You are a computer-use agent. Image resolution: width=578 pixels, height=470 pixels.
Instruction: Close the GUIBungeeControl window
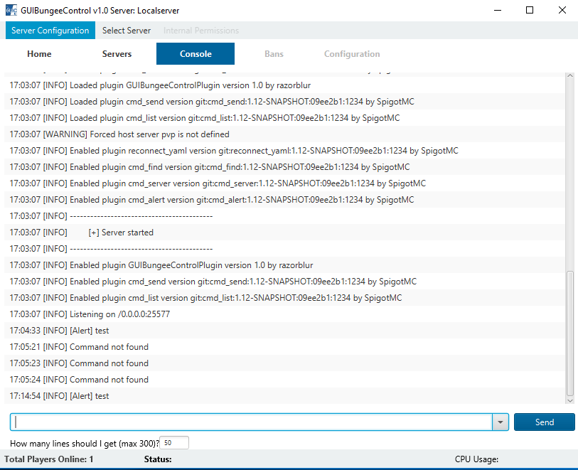(x=562, y=11)
